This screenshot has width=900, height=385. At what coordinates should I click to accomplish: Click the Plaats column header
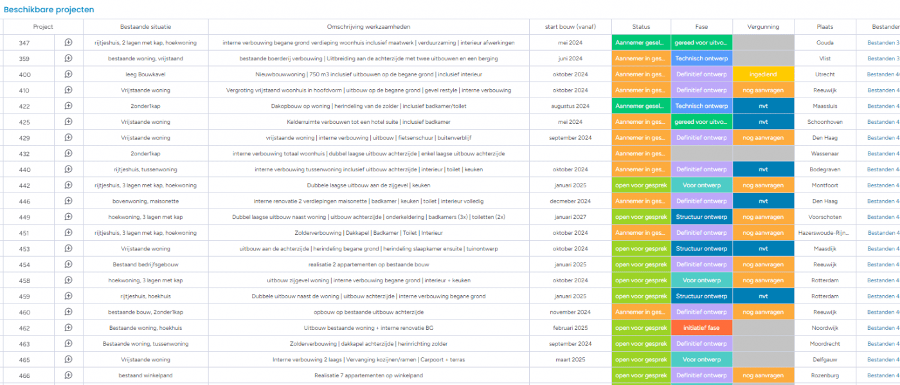point(825,27)
